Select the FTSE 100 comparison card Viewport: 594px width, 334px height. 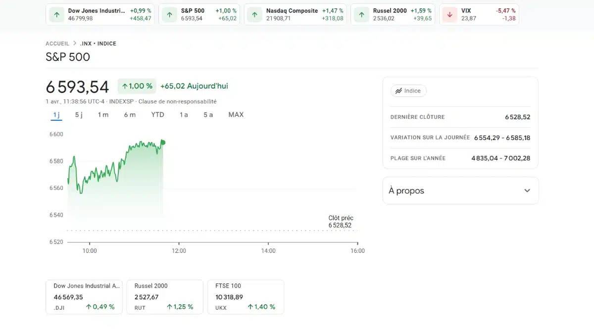(x=246, y=296)
